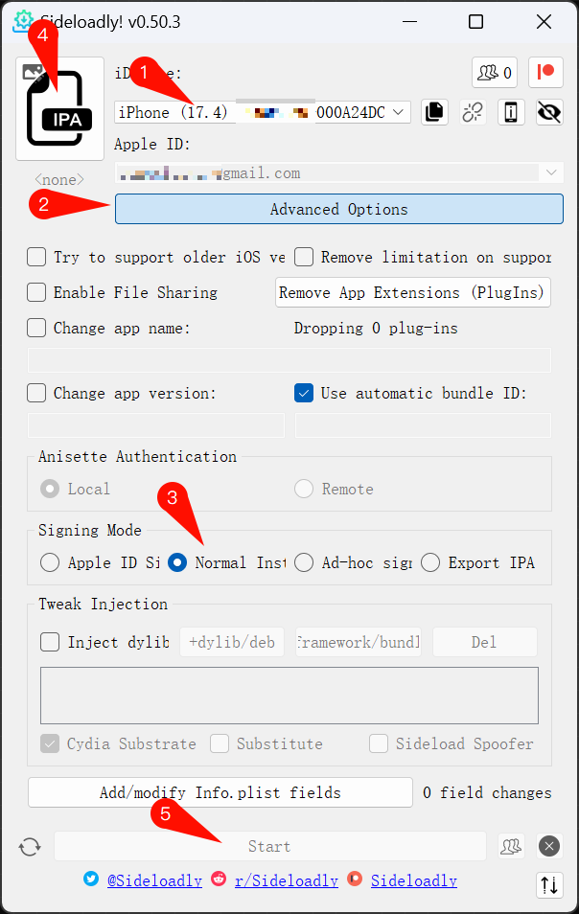Click the broken link unpair icon
The height and width of the screenshot is (914, 579).
coord(473,112)
